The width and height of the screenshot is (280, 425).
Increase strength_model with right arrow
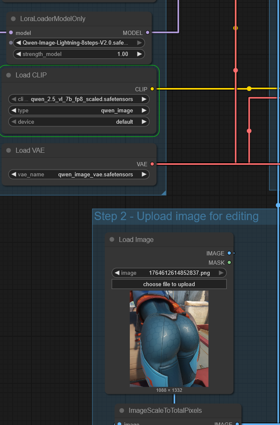point(140,54)
